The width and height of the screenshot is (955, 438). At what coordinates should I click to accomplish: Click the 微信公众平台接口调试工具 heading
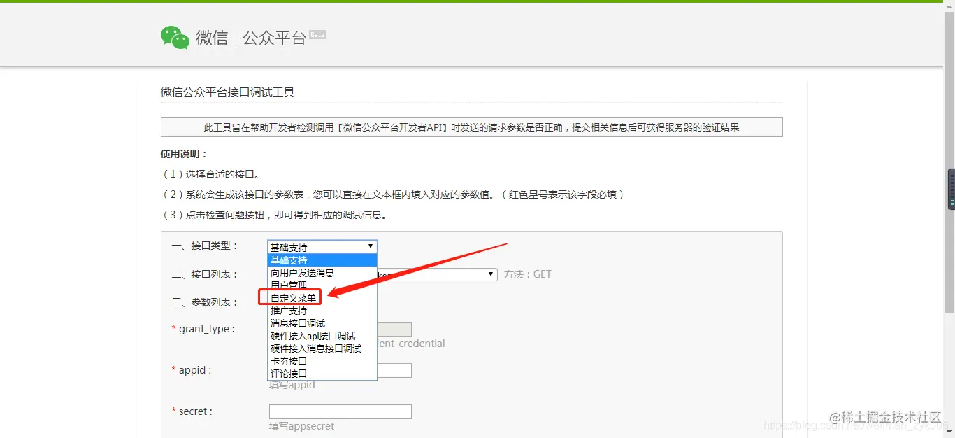(x=228, y=92)
